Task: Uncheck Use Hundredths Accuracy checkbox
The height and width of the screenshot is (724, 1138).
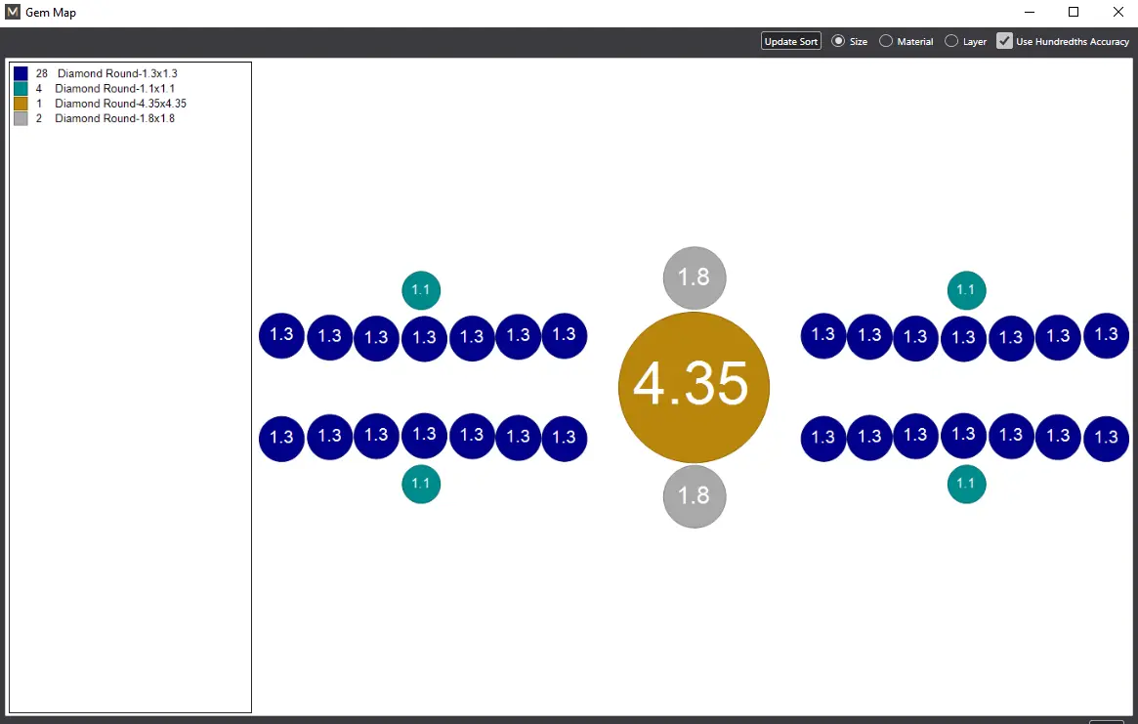Action: (x=1004, y=41)
